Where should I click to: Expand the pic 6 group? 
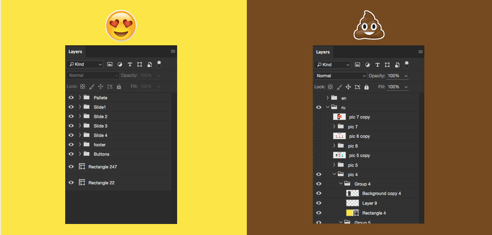[334, 146]
